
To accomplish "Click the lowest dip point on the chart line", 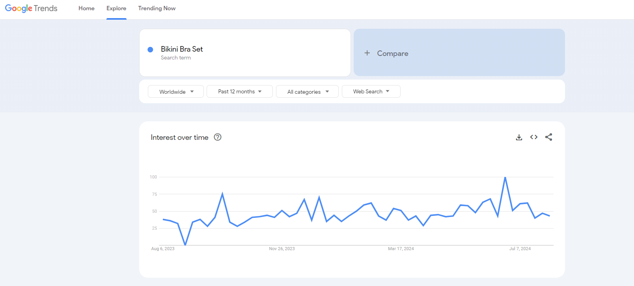I will click(x=185, y=245).
